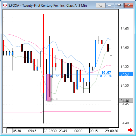Click the 28-23:30 time axis label
The height and width of the screenshot is (136, 136).
point(50,131)
